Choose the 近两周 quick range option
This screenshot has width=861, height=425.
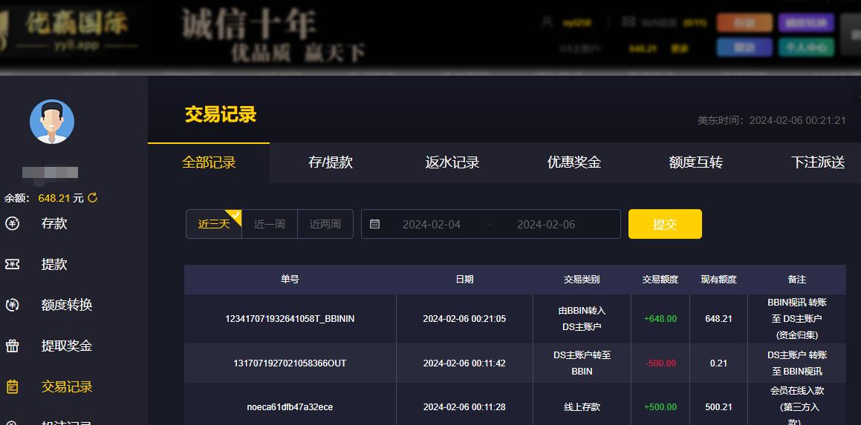325,224
